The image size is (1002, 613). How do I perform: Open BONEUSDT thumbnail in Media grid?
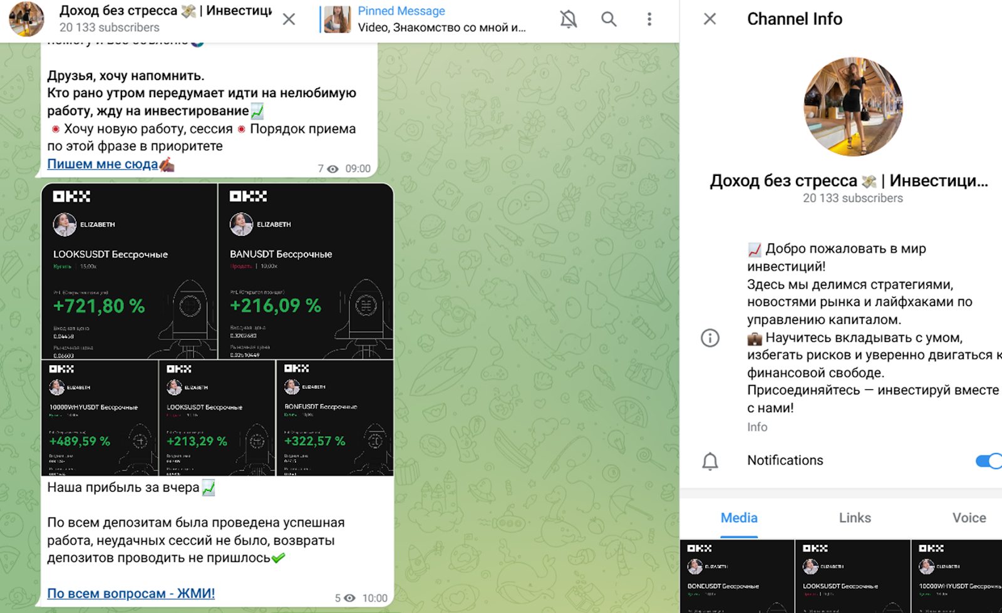coord(737,576)
